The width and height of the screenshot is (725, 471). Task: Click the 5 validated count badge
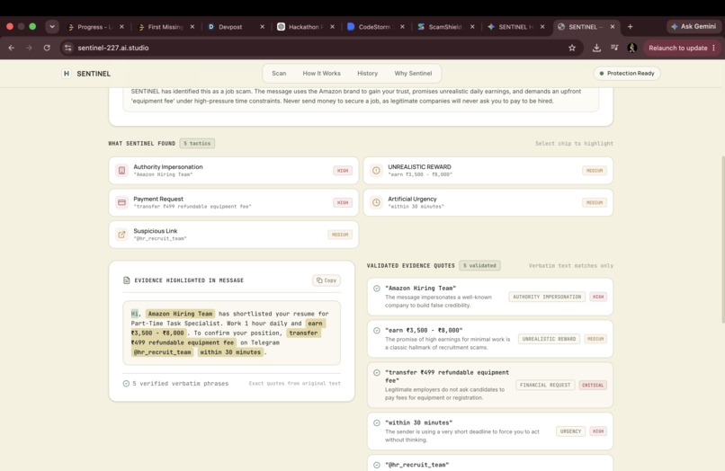click(x=479, y=266)
